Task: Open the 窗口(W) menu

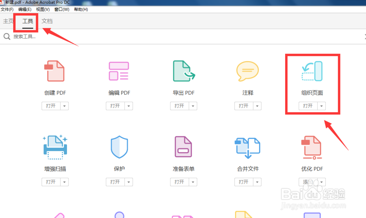Action: coord(62,9)
